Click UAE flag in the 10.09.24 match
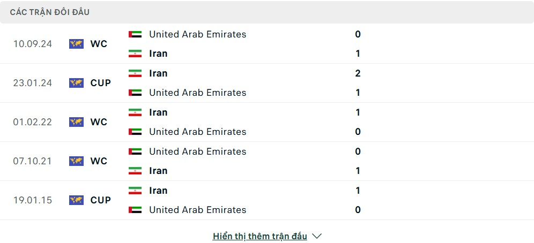The image size is (534, 243). pyautogui.click(x=135, y=34)
